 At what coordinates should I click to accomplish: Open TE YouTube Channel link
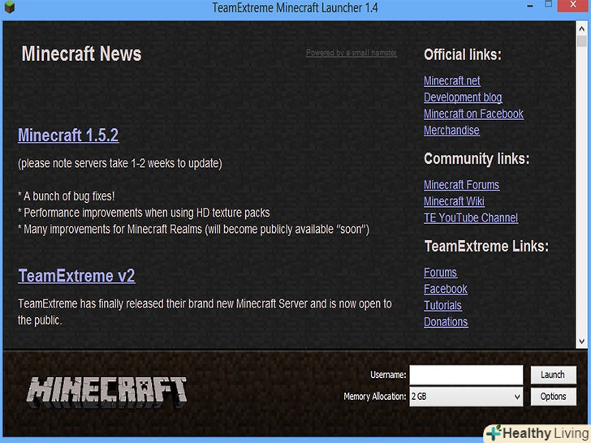click(x=471, y=217)
